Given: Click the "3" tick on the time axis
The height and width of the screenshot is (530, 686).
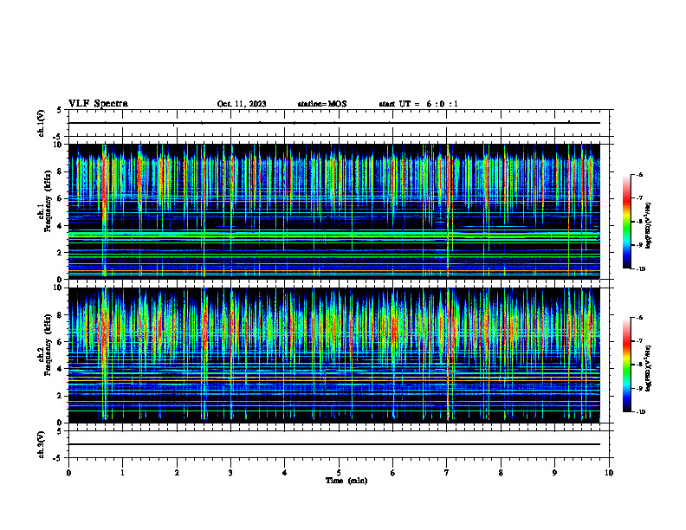Looking at the screenshot, I should pos(230,473).
